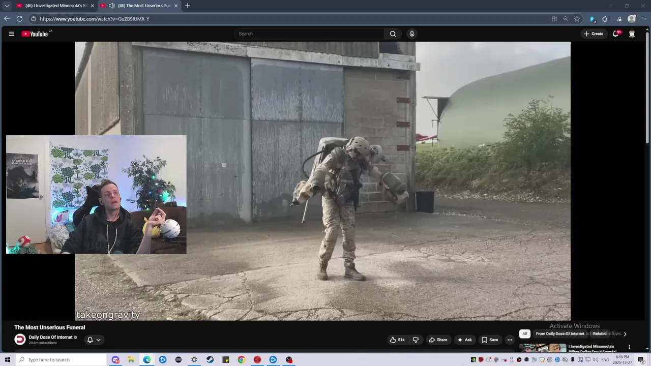
Task: Mute the tab using its speaker icon
Action: (111, 6)
